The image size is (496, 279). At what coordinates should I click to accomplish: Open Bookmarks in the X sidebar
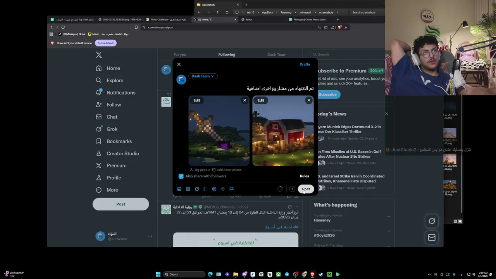114,141
